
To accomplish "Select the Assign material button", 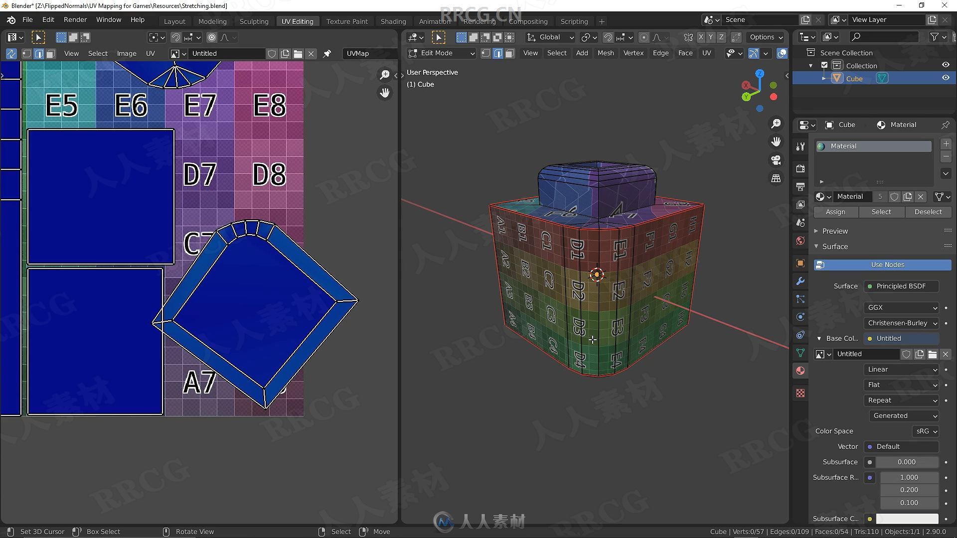I will click(x=835, y=212).
